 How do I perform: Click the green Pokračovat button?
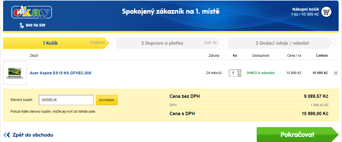tap(298, 135)
